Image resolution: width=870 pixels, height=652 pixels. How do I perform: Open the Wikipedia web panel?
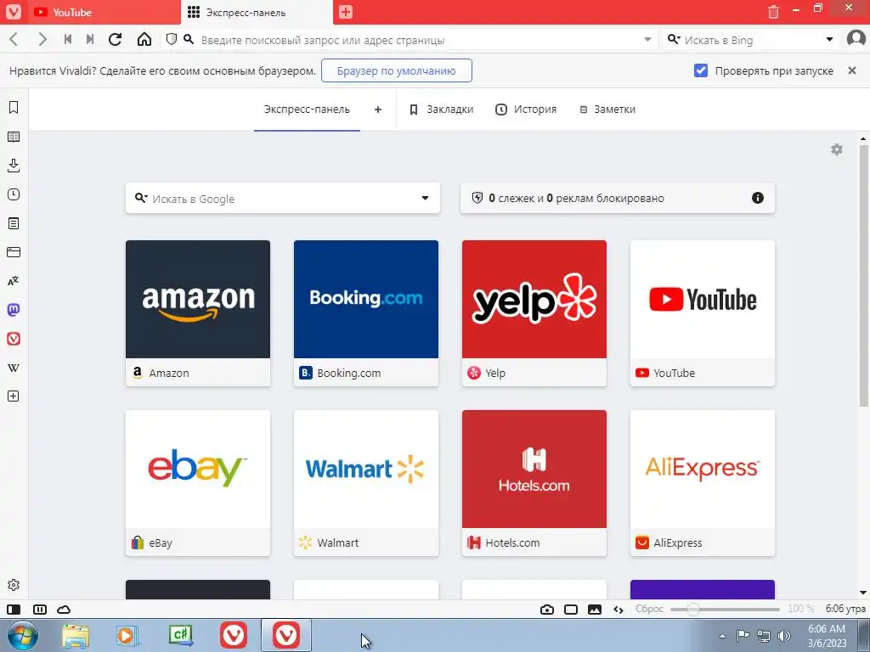click(x=14, y=367)
